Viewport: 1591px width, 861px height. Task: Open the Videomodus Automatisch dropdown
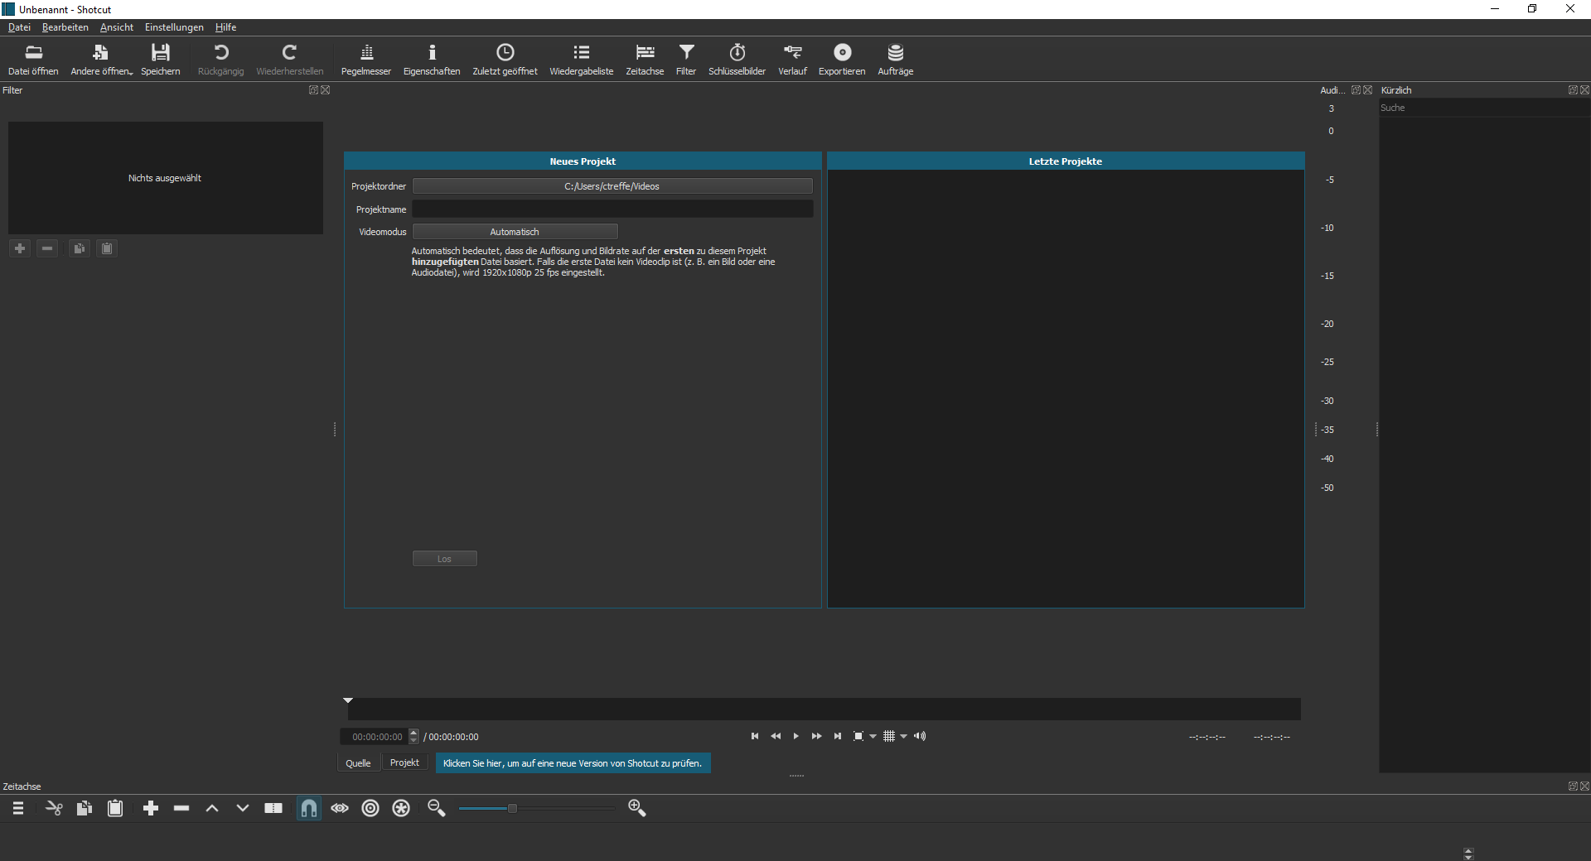coord(515,232)
